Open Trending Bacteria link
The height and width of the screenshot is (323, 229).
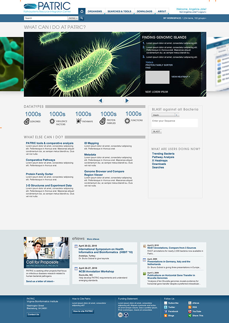point(163,154)
